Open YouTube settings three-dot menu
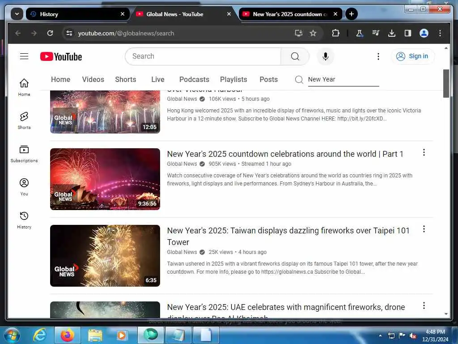The image size is (458, 344). tap(378, 56)
